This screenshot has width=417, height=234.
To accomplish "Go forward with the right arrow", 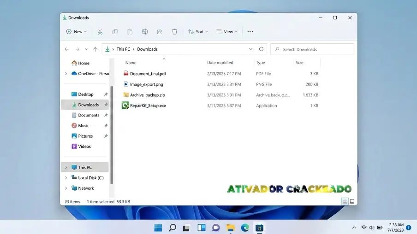I will click(x=77, y=49).
